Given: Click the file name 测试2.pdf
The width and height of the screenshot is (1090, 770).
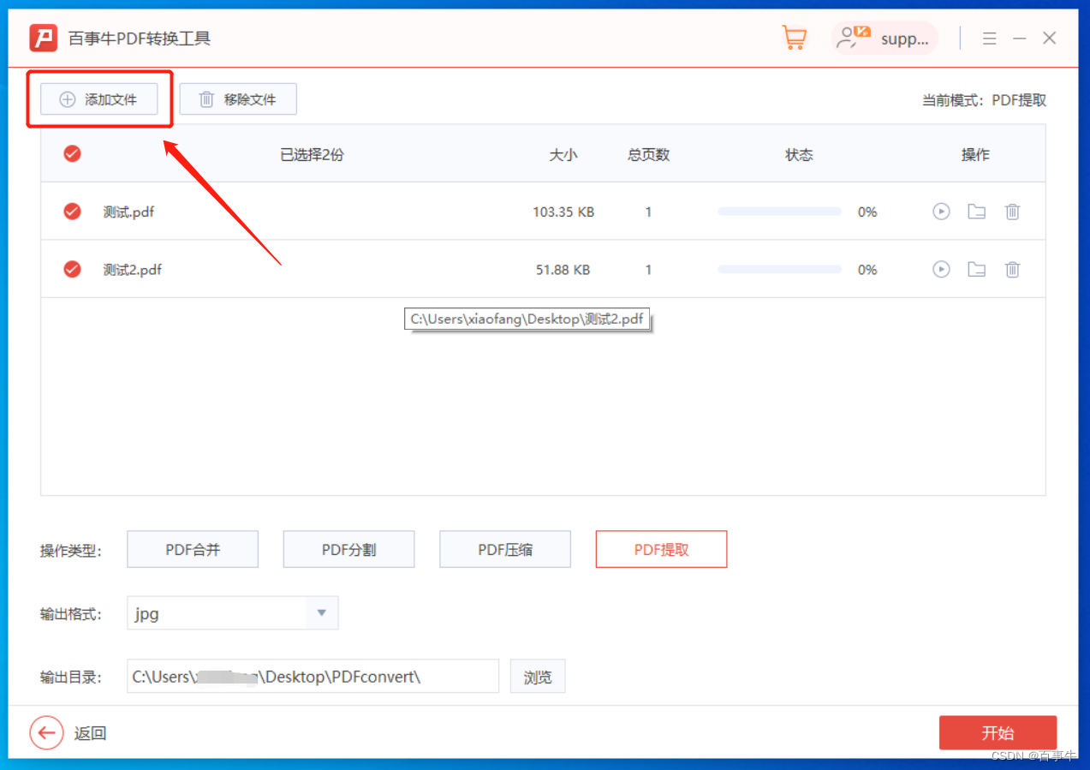Looking at the screenshot, I should pos(133,270).
